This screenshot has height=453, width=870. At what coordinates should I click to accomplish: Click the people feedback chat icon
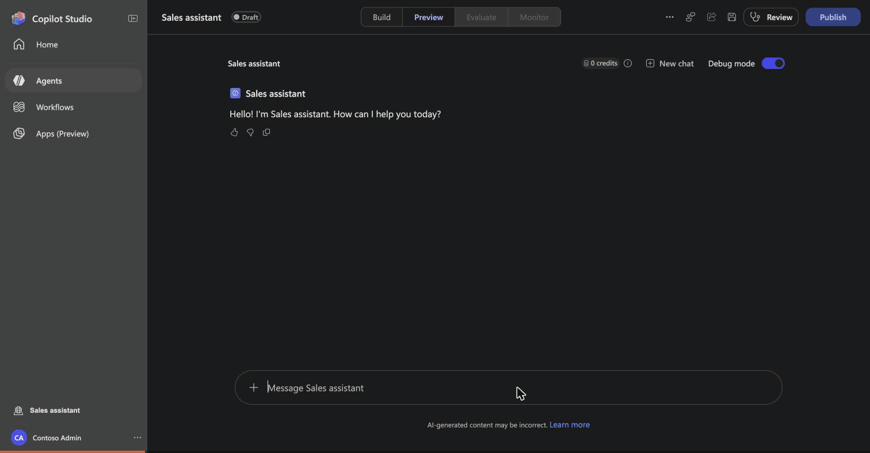pyautogui.click(x=690, y=17)
